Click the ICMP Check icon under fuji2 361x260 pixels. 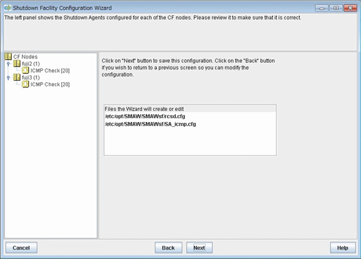[x=25, y=70]
